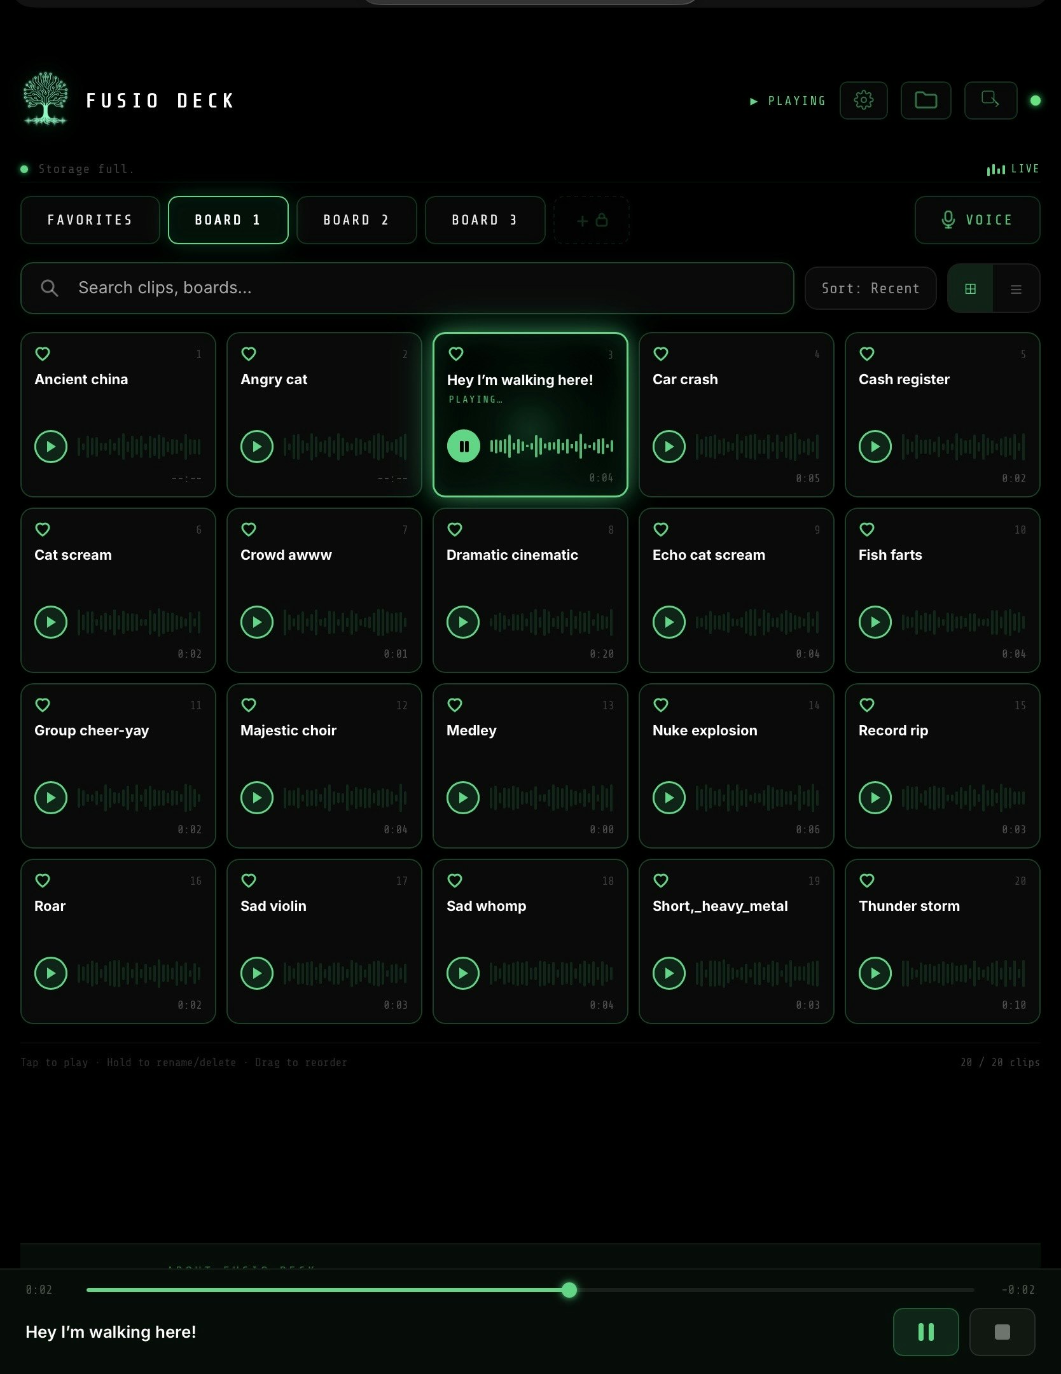
Task: Play the Record rip clip
Action: 875,798
